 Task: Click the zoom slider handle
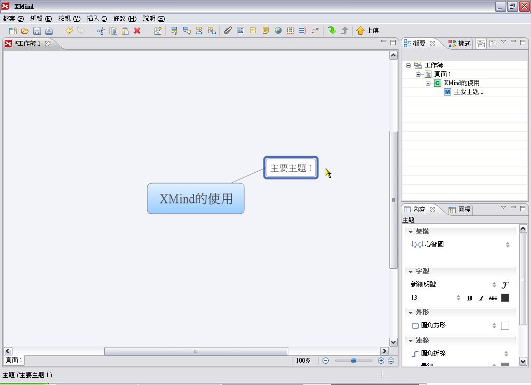354,361
